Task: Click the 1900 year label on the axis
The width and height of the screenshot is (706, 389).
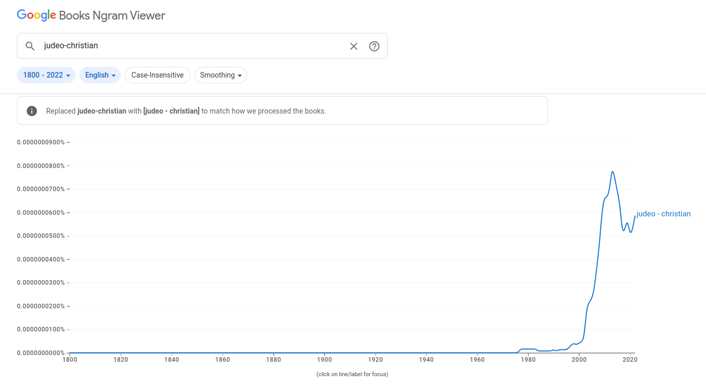Action: 325,360
